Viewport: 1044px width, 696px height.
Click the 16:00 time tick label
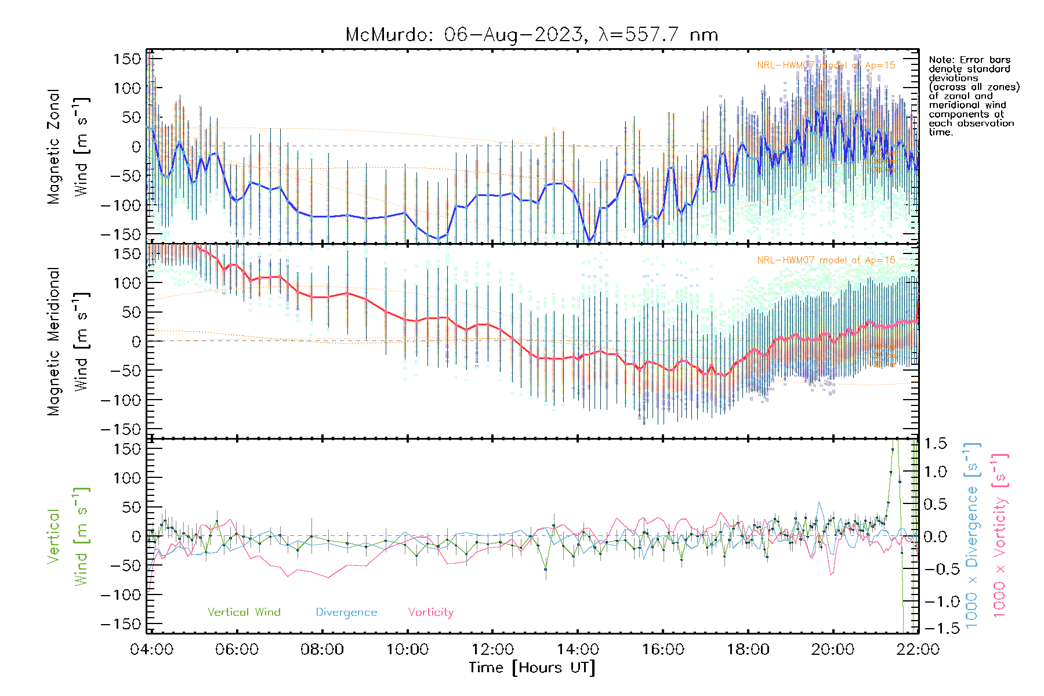pos(663,649)
